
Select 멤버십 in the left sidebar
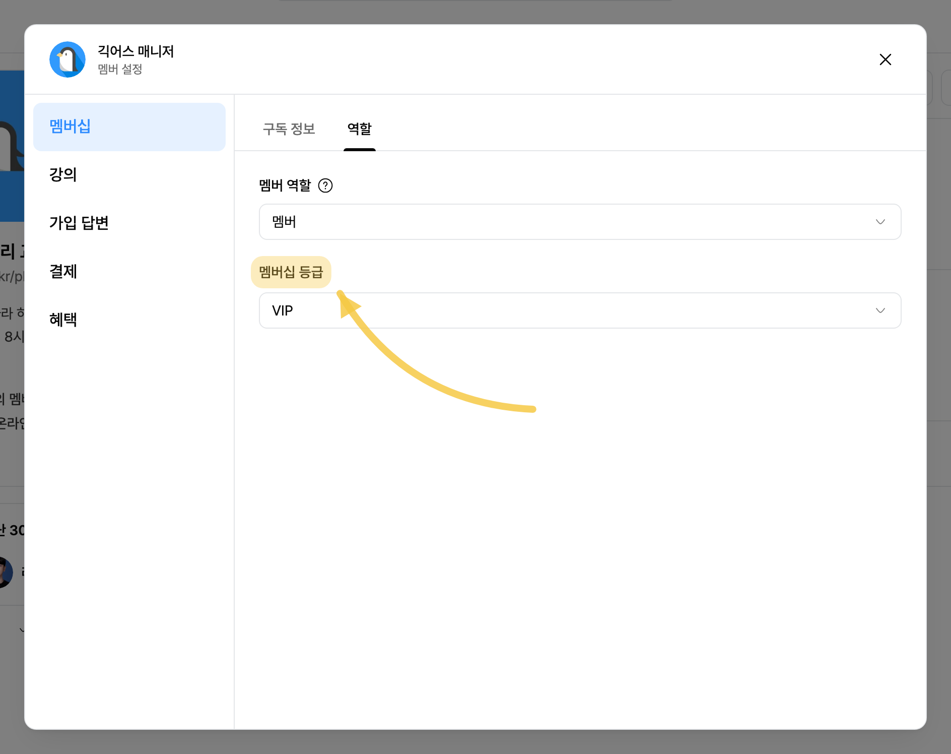click(x=129, y=127)
